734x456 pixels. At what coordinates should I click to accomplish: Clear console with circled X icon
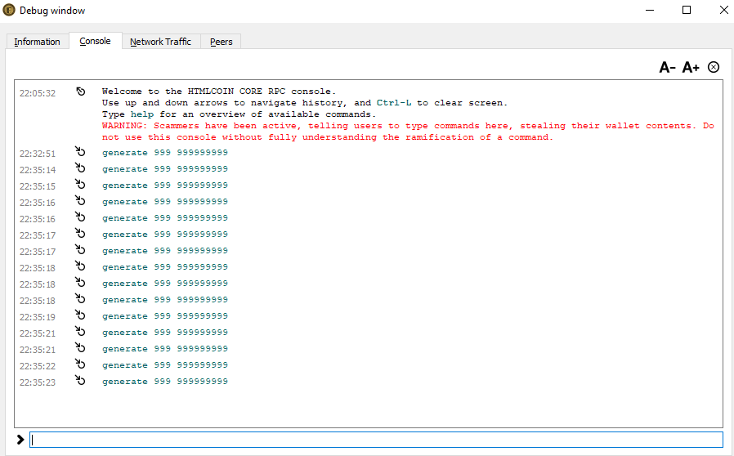click(x=714, y=67)
